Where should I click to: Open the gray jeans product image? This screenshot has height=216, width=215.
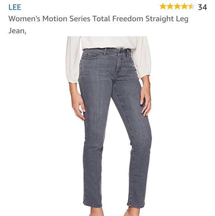108,126
